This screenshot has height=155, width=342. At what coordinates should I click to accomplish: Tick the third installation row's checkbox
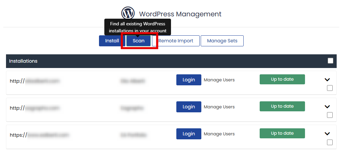click(330, 142)
